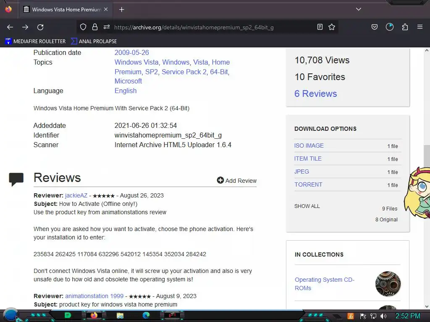Open the MEDIAFIRE ROULETTER bookmark
Screen dimensions: 430x322
(35, 42)
